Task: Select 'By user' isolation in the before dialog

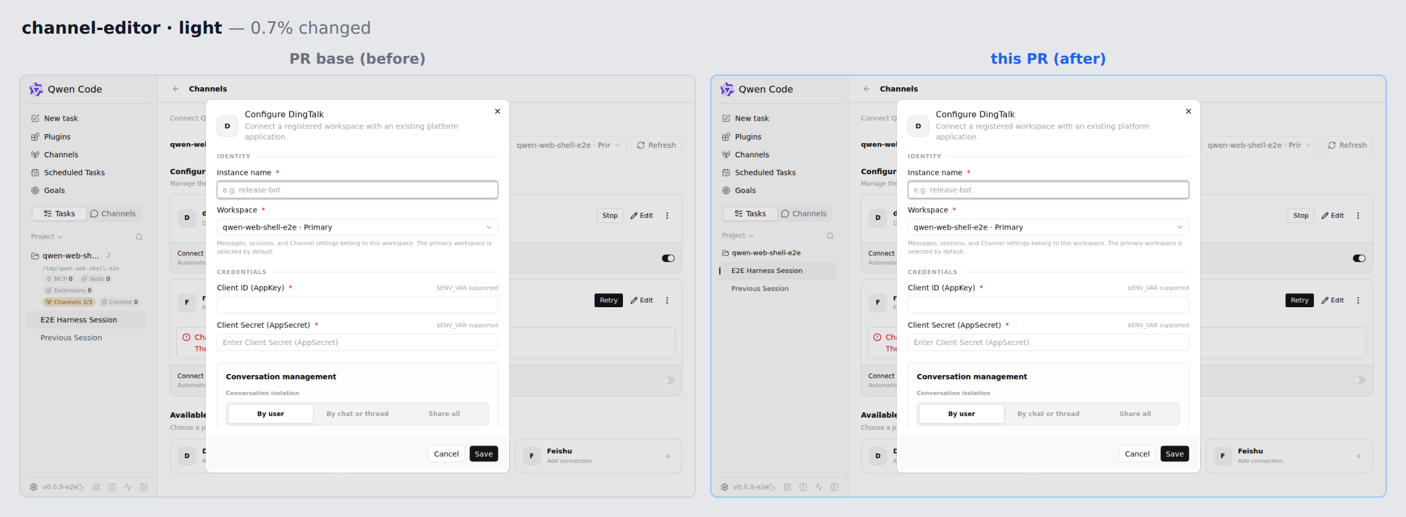Action: coord(271,414)
